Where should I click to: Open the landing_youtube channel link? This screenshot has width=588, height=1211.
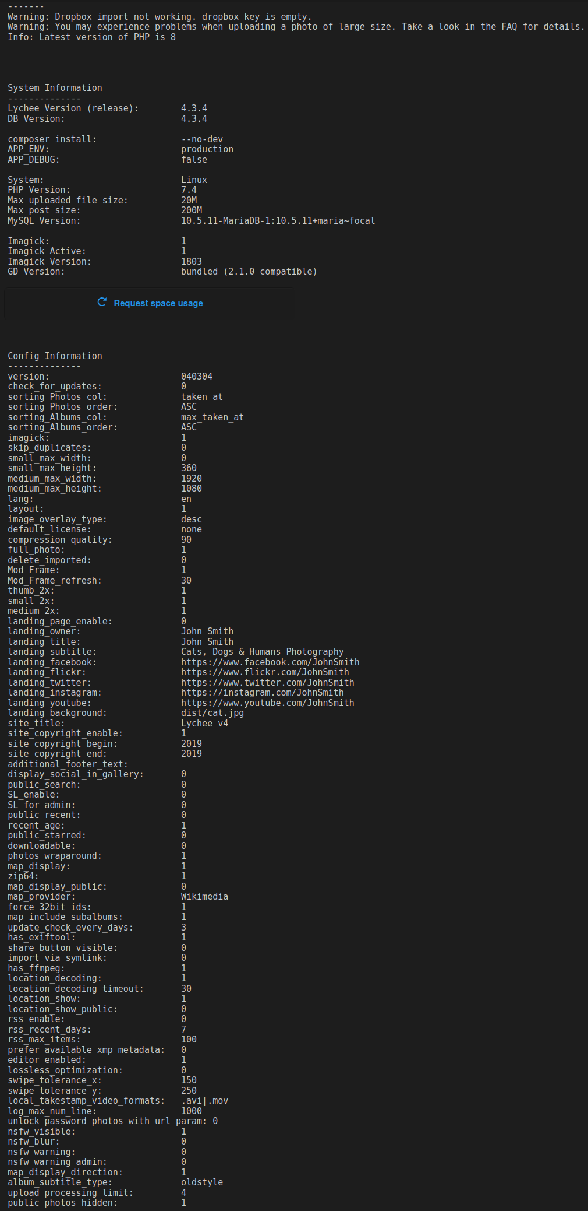pyautogui.click(x=267, y=703)
